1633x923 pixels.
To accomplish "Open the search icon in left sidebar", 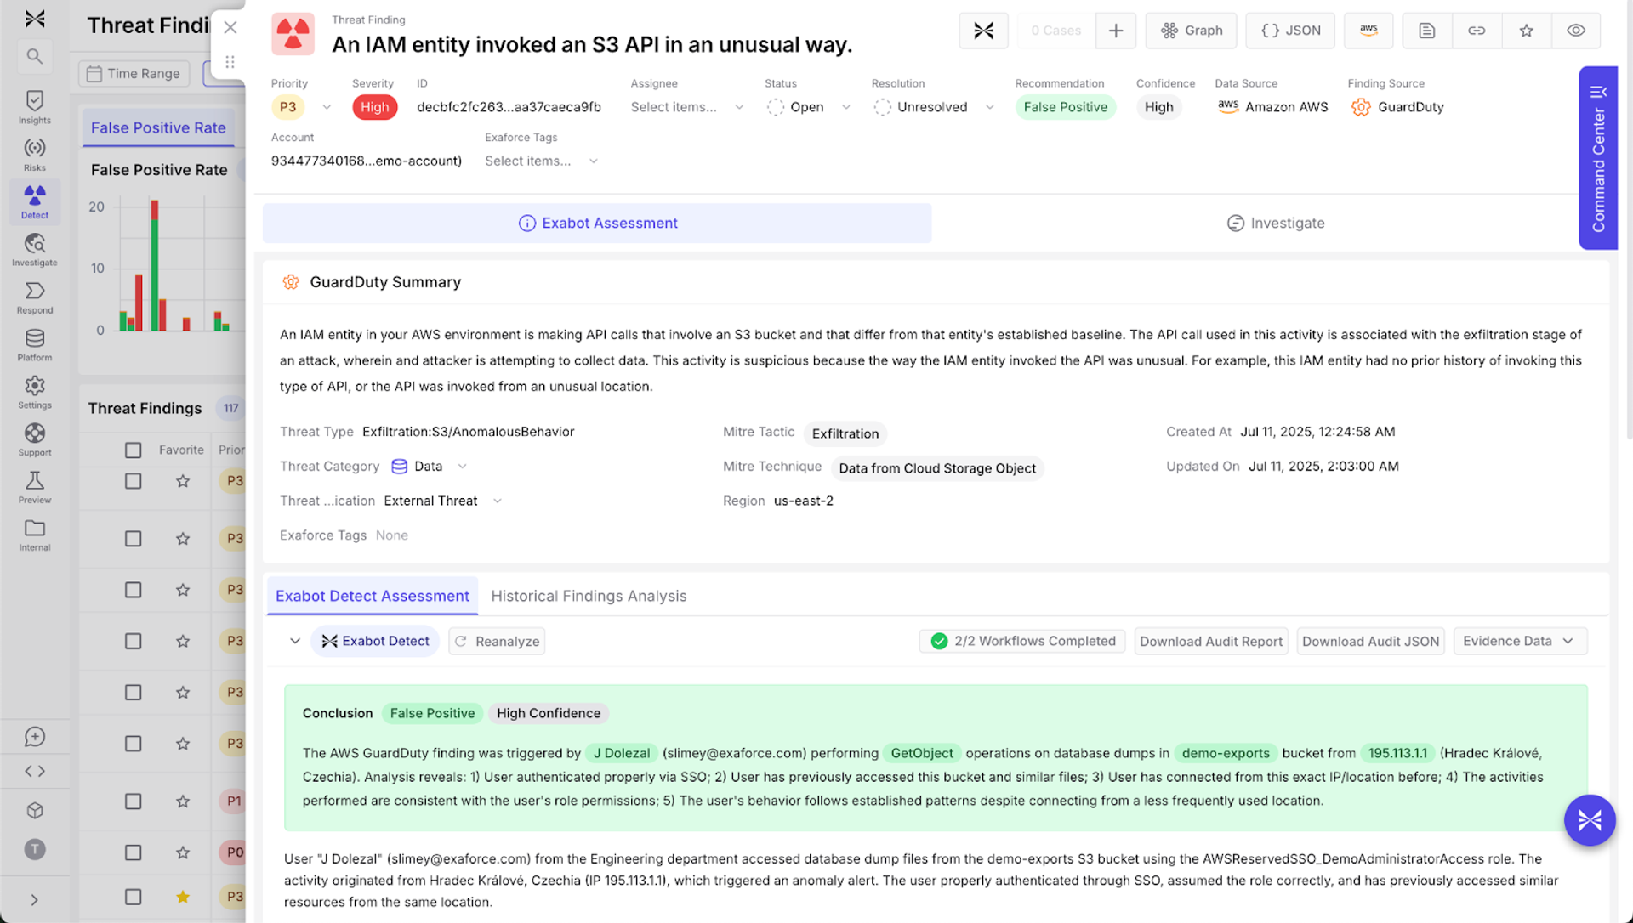I will coord(34,56).
